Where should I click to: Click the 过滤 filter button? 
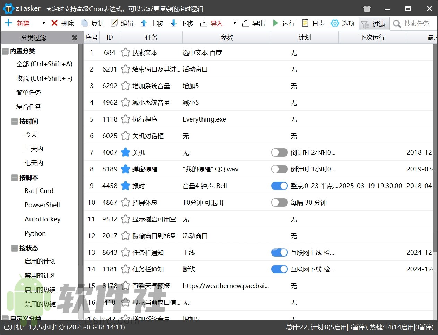(374, 23)
